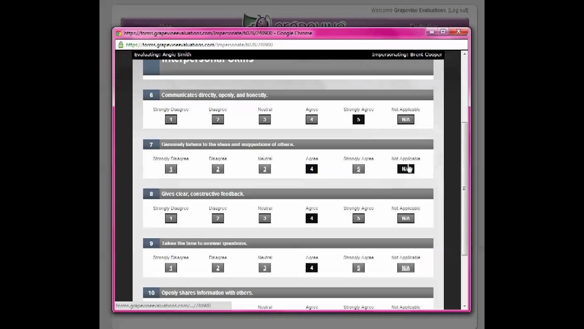Rate question 6 as 3 Neutral
This screenshot has height=329, width=584.
click(265, 120)
